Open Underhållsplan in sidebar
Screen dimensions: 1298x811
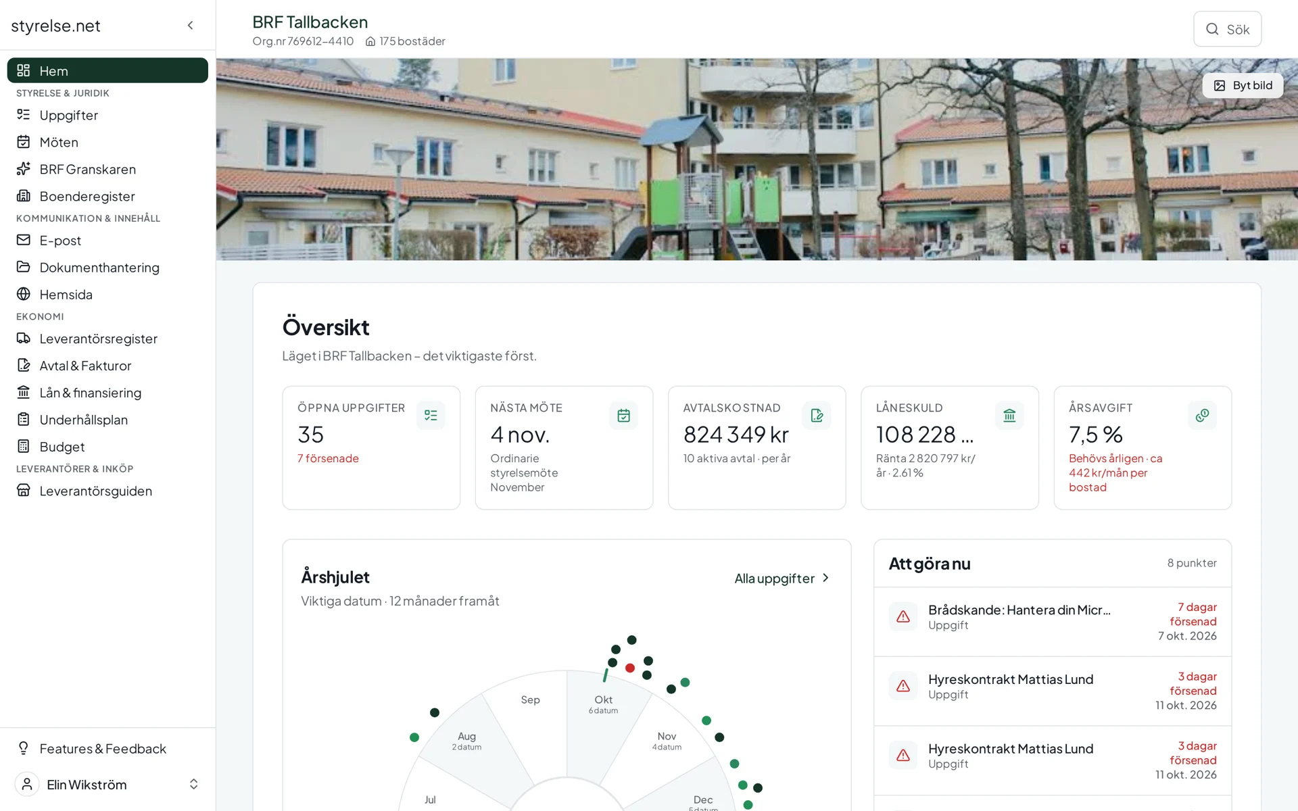107,420
